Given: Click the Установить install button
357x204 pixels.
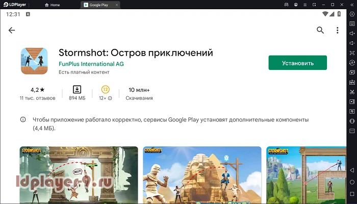Looking at the screenshot, I should (297, 63).
